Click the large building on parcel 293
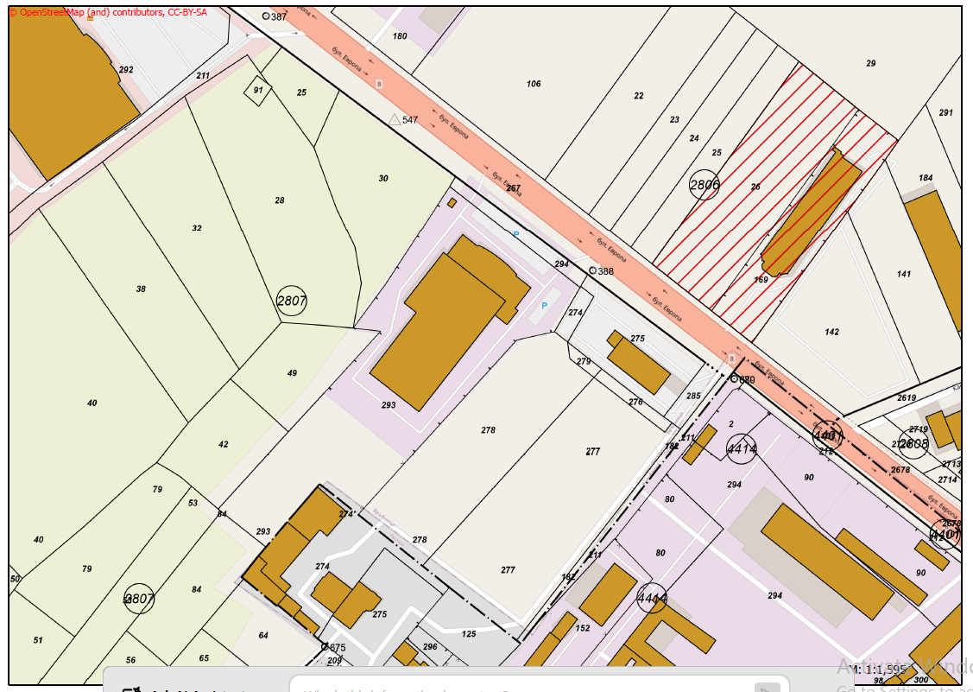Image resolution: width=973 pixels, height=692 pixels. (x=440, y=328)
